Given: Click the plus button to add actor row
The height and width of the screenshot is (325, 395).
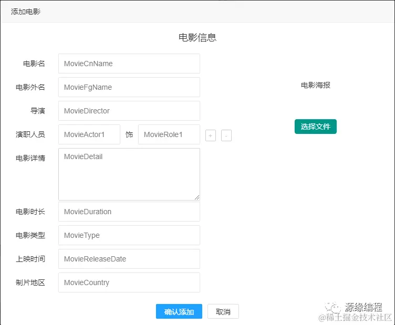Looking at the screenshot, I should 211,135.
